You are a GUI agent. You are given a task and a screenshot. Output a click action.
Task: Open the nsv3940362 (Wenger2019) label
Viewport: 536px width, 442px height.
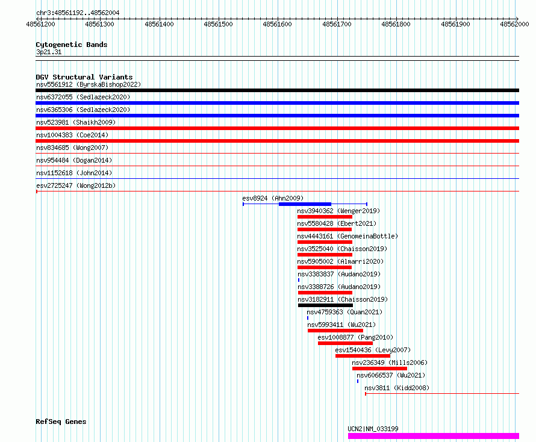(338, 211)
